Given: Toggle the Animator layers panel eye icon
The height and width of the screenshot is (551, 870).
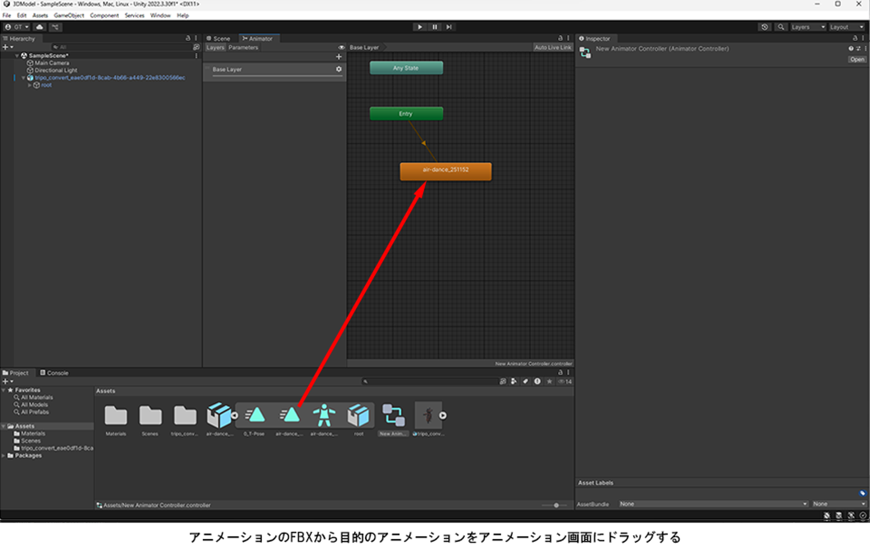Looking at the screenshot, I should coord(341,48).
